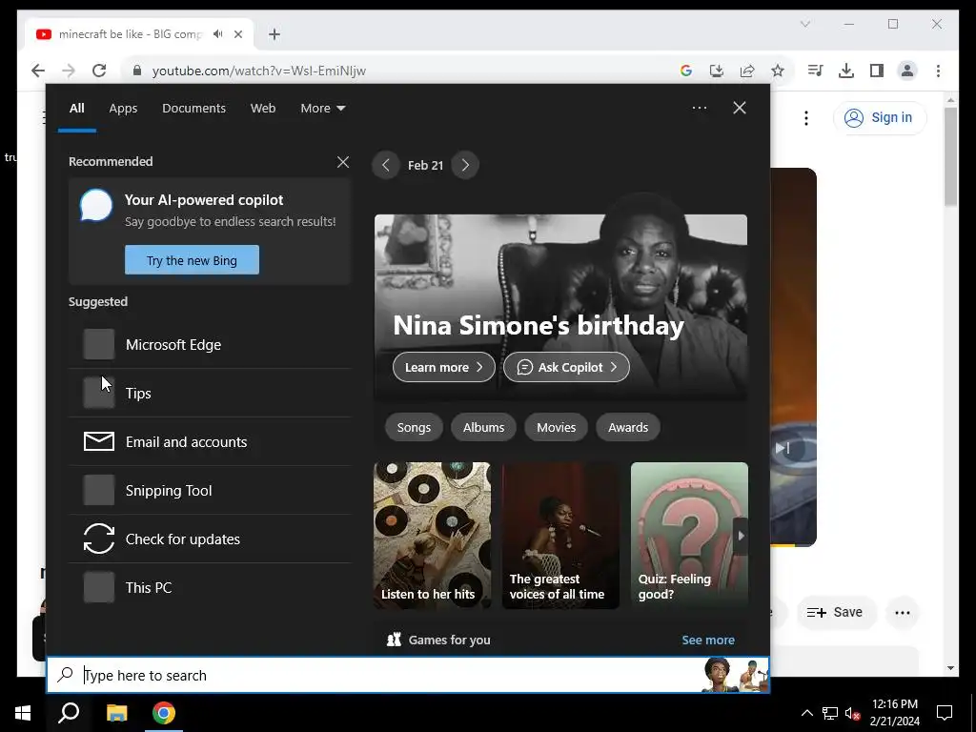Open Email and accounts settings
This screenshot has width=976, height=732.
(211, 441)
